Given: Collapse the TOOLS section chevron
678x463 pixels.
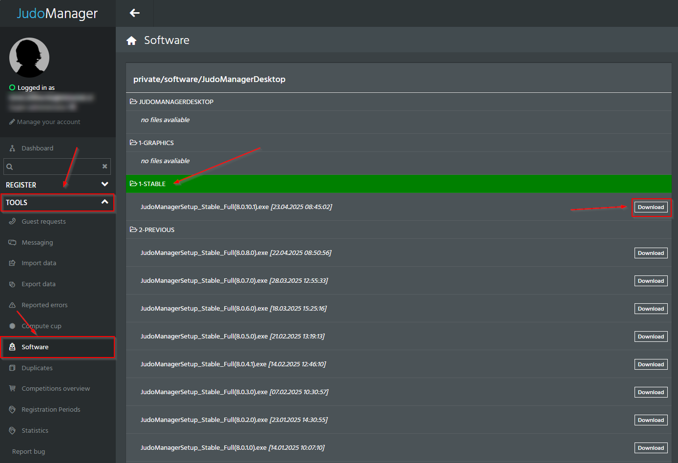Looking at the screenshot, I should (x=105, y=202).
